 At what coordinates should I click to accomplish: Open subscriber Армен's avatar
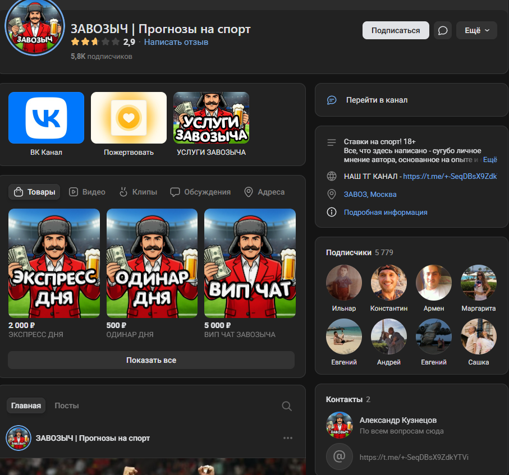(434, 283)
